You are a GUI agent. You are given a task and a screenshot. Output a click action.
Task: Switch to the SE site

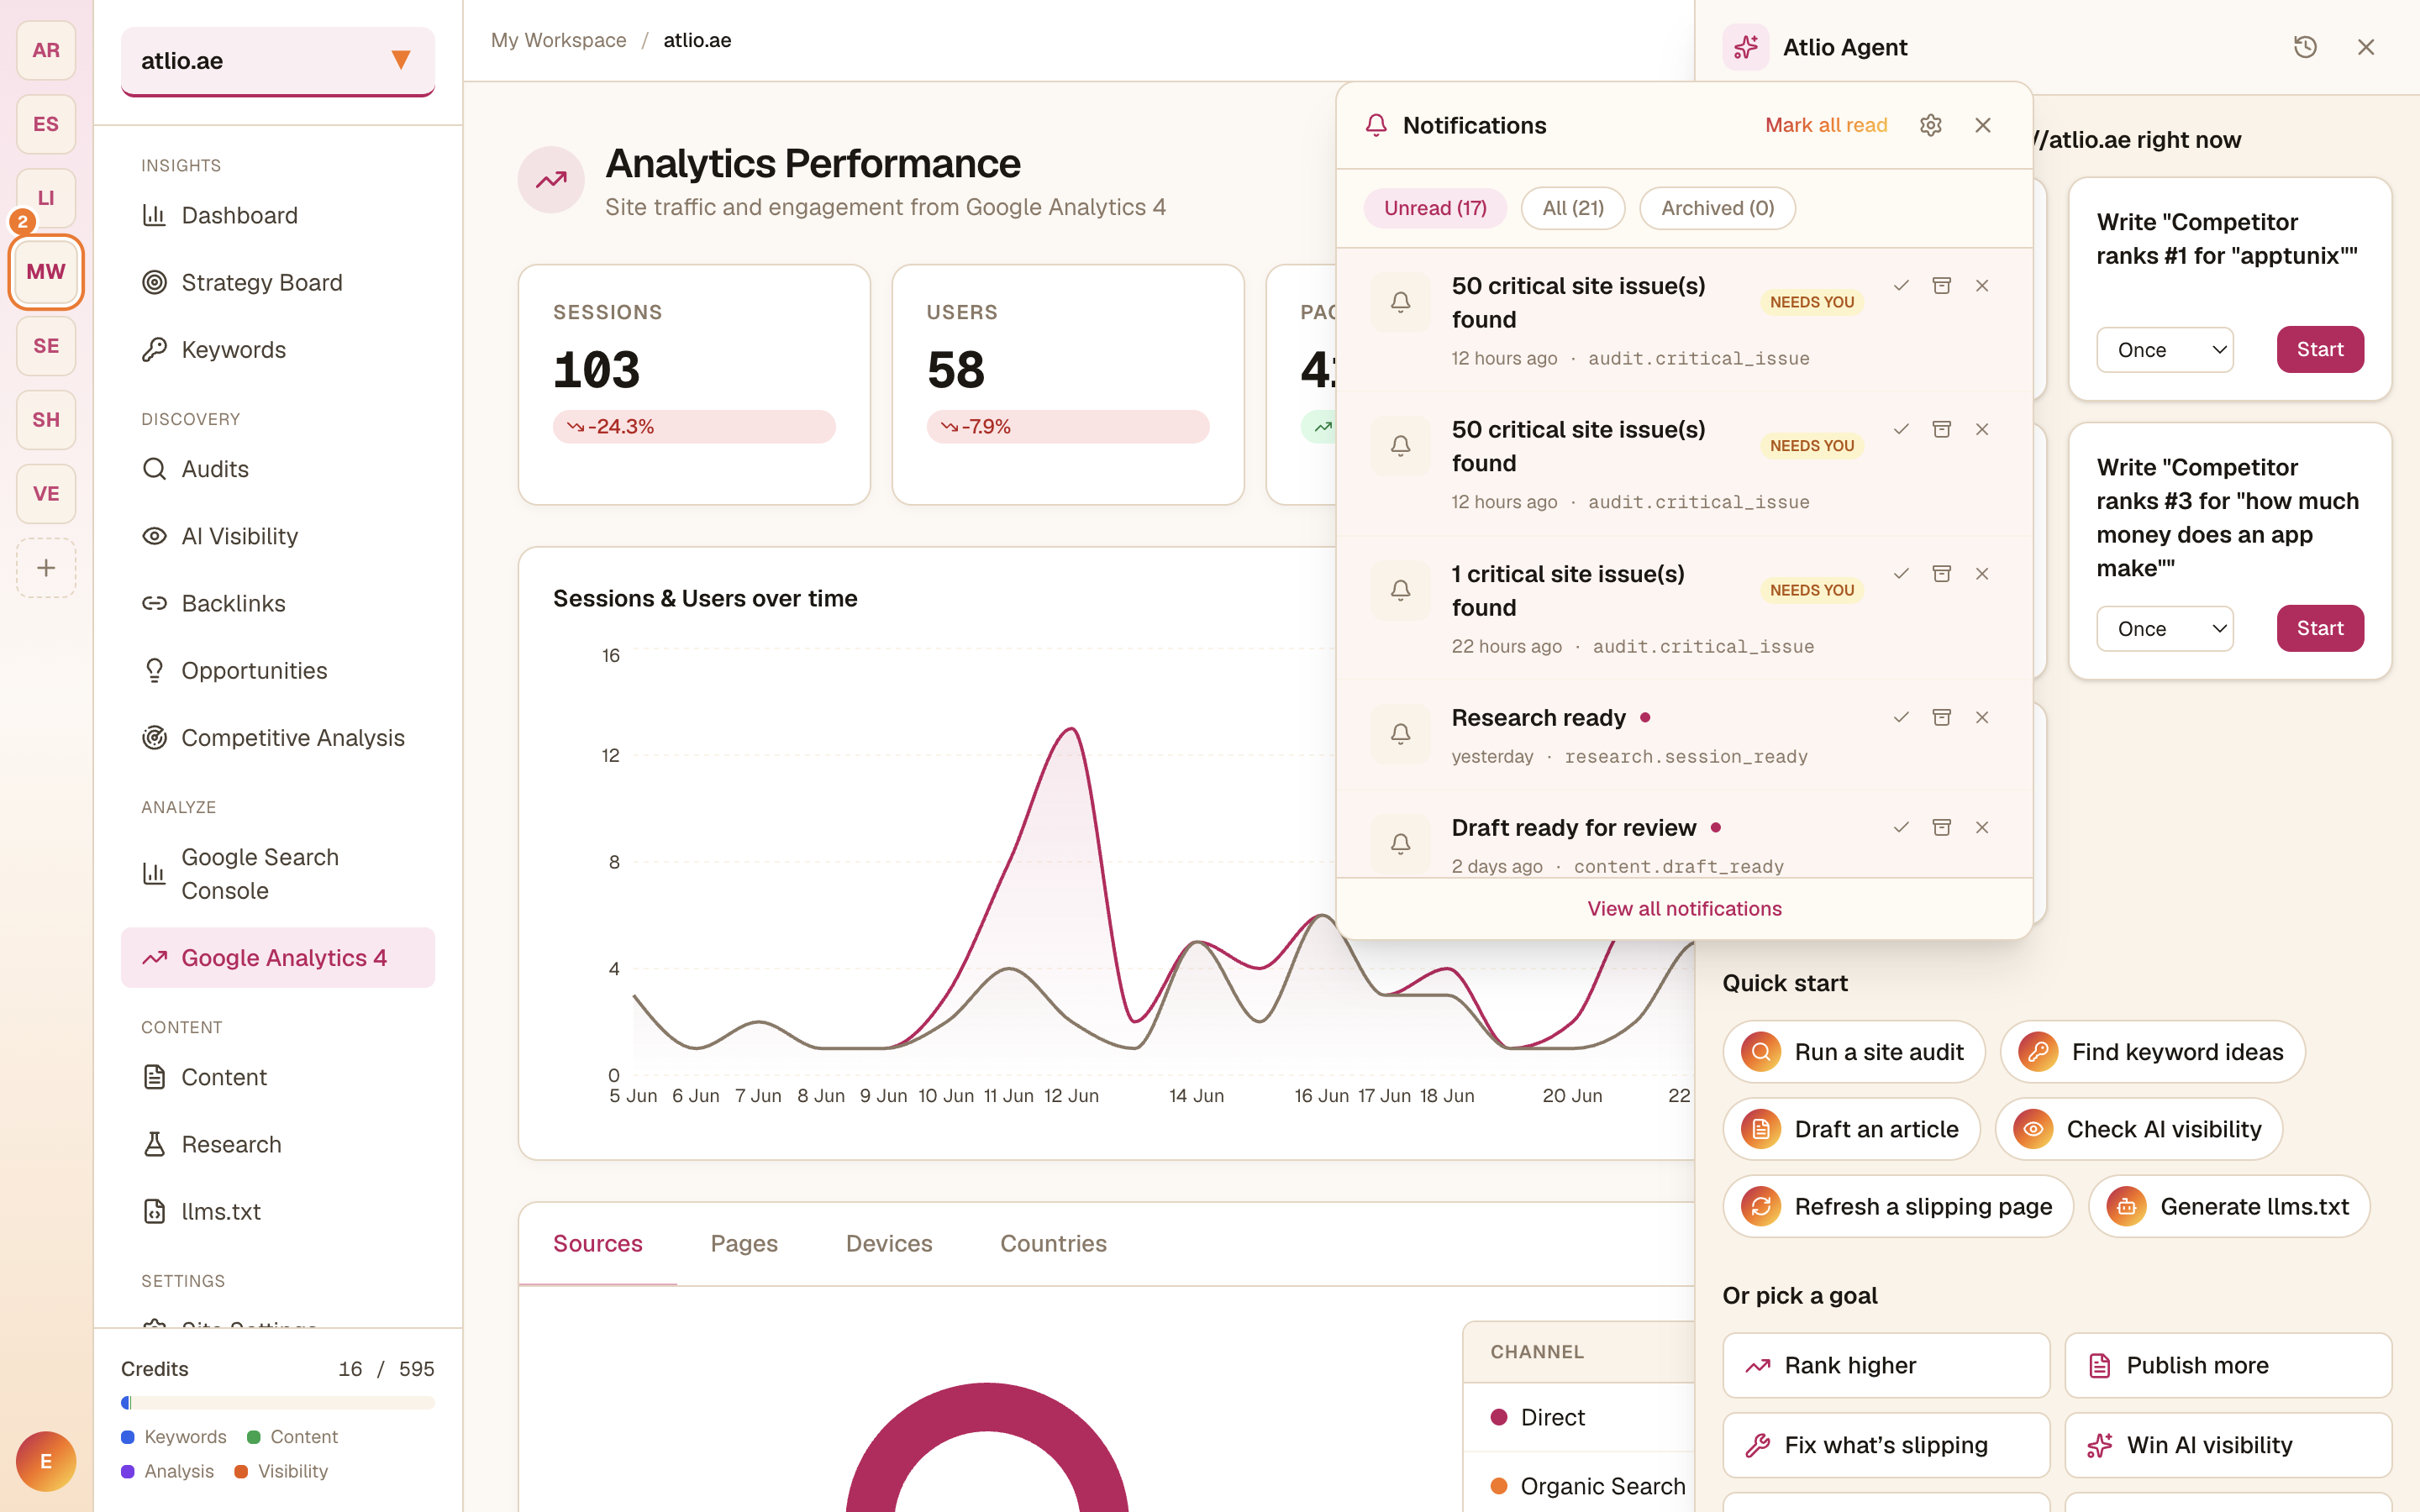pos(46,346)
